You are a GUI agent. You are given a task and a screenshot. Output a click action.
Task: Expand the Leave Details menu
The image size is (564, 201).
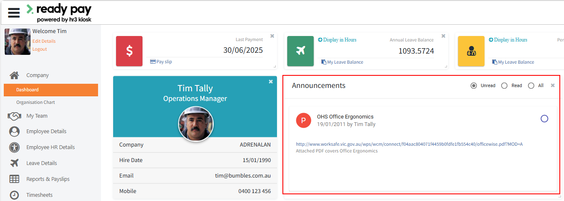coord(41,163)
